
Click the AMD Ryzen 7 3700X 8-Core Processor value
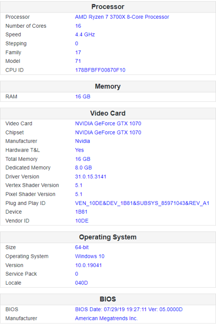pos(122,17)
